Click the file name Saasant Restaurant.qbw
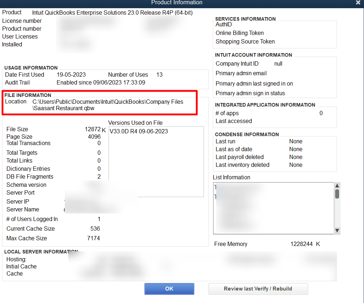 point(64,108)
